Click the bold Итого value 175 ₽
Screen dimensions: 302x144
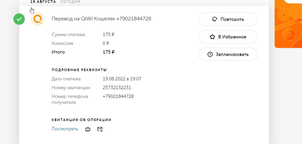[x=109, y=52]
